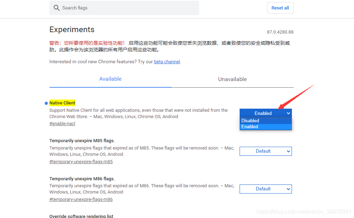Choose Disabled in the Native Client dropdown list
The image size is (354, 218).
coord(265,121)
